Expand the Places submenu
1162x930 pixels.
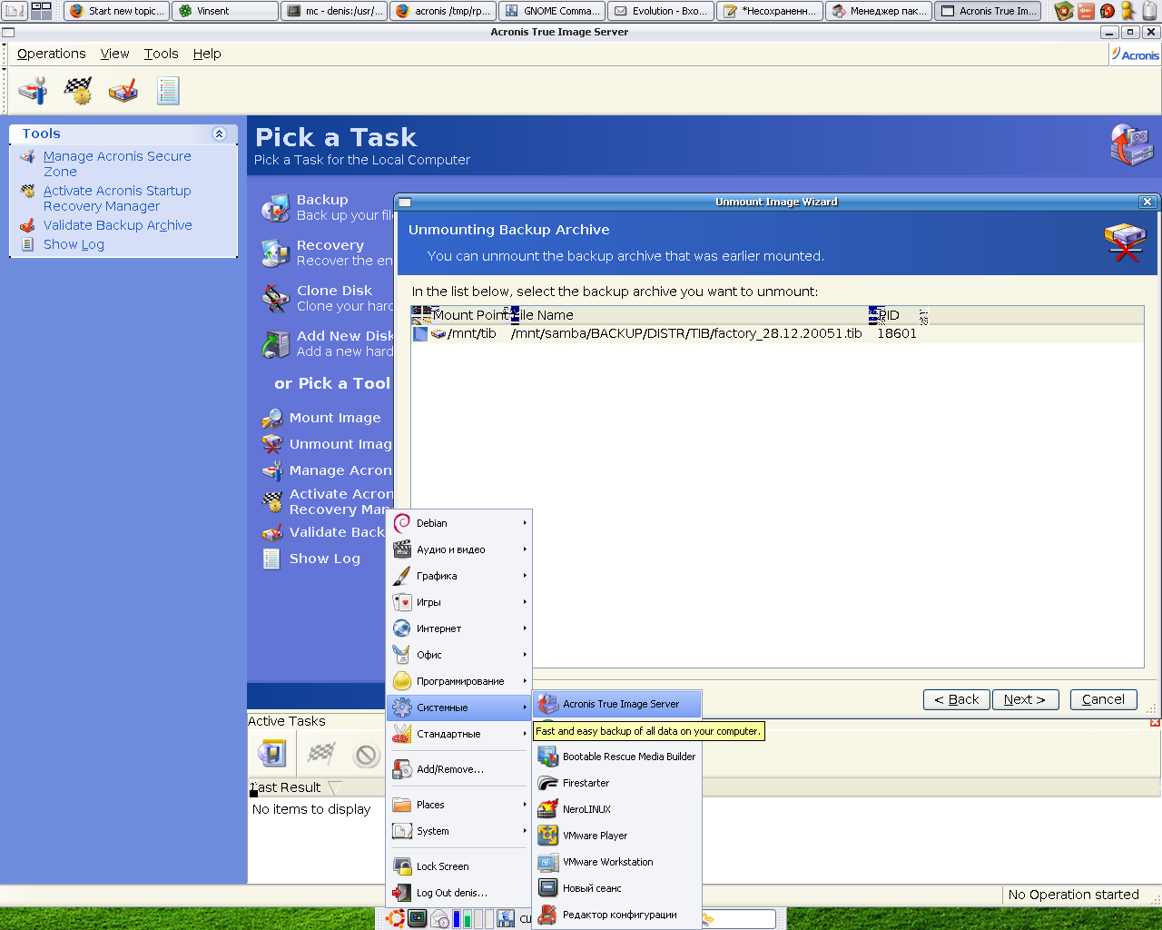click(459, 805)
